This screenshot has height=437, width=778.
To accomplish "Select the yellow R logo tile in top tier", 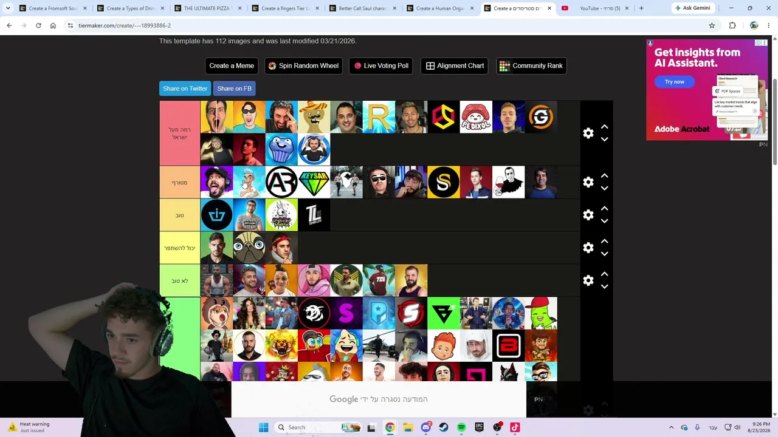I will click(x=379, y=117).
